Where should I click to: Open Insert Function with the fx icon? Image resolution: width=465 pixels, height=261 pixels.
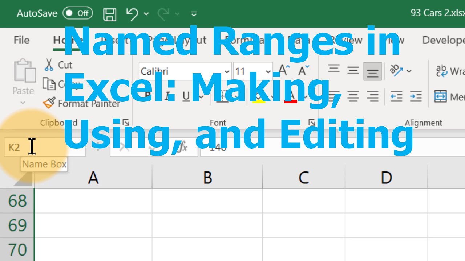(182, 147)
